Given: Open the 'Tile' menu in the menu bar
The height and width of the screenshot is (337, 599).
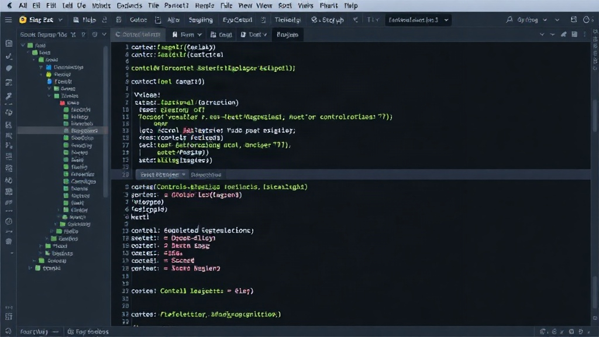Looking at the screenshot, I should click(x=153, y=6).
